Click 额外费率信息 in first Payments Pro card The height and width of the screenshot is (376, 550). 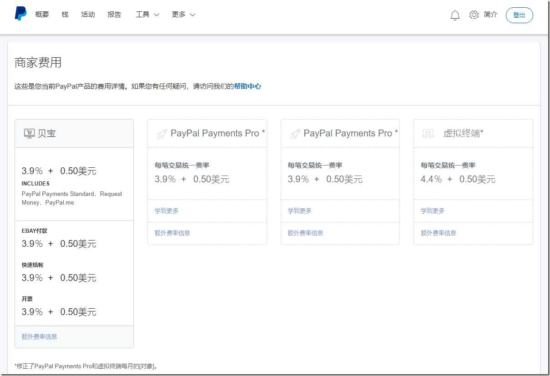[172, 233]
